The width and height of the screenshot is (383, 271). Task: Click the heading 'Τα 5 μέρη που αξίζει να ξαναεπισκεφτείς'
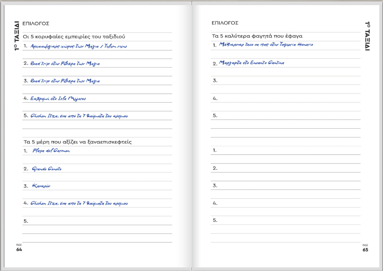(x=77, y=142)
